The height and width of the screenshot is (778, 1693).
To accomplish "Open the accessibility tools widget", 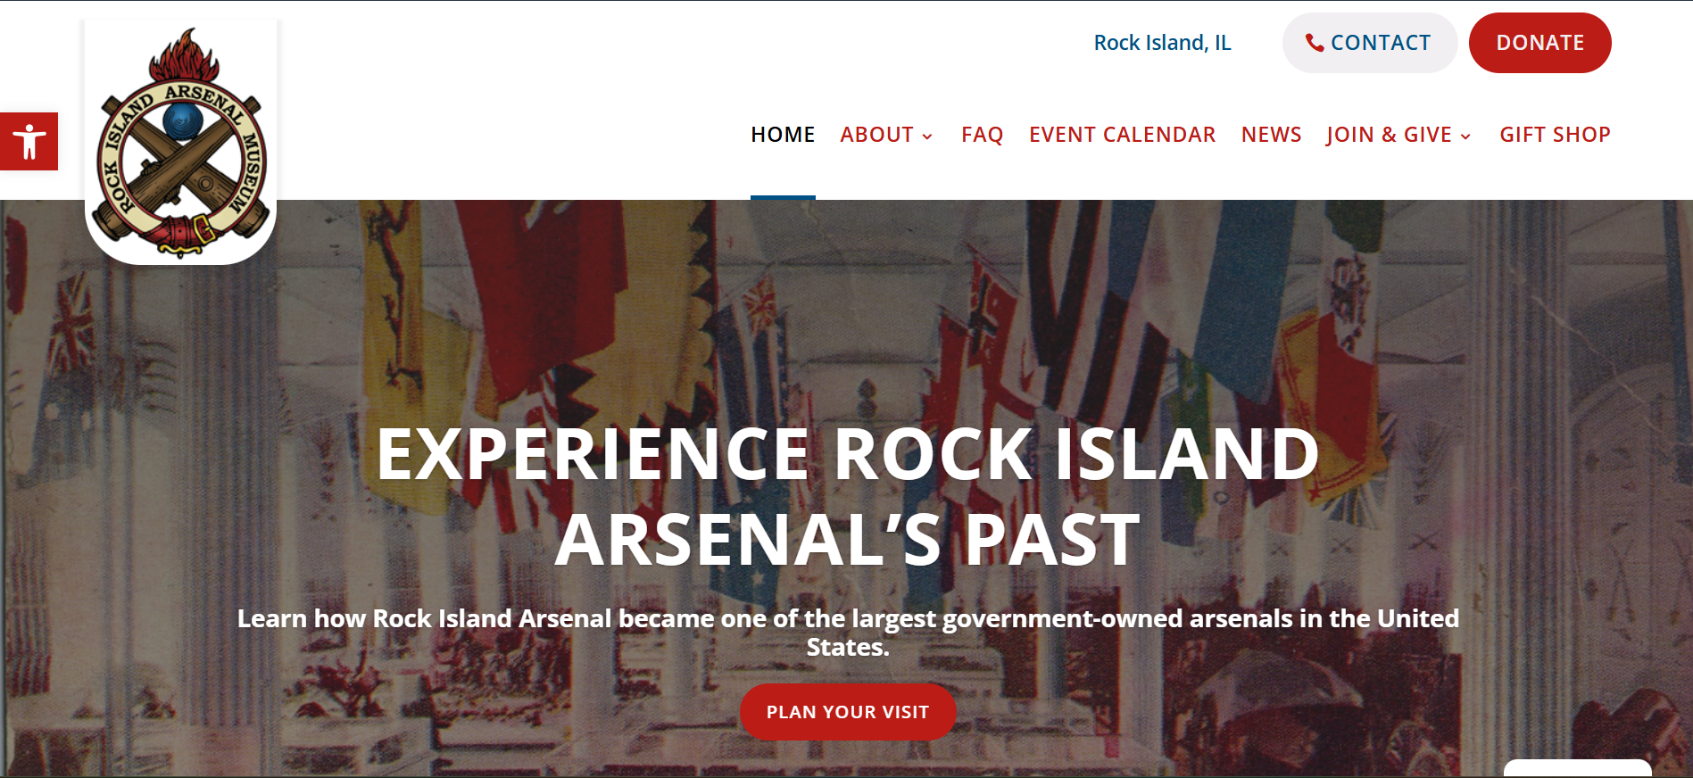I will pyautogui.click(x=29, y=141).
